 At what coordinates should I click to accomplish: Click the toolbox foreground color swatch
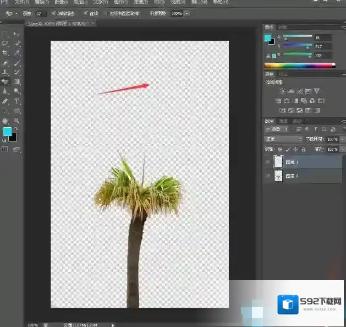[7, 131]
